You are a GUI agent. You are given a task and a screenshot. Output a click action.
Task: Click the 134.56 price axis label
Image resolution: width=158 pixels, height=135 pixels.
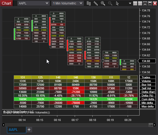[146, 72]
